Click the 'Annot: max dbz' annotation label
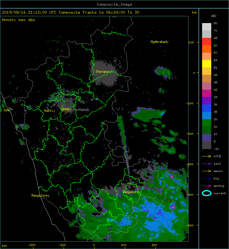The width and height of the screenshot is (229, 249). click(19, 20)
